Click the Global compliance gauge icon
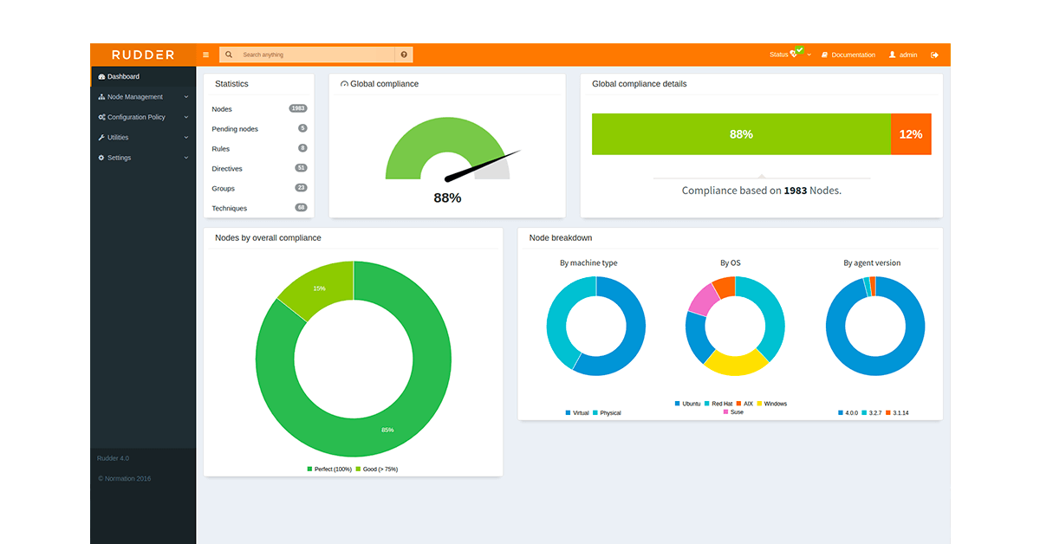Image resolution: width=1040 pixels, height=544 pixels. coord(344,83)
